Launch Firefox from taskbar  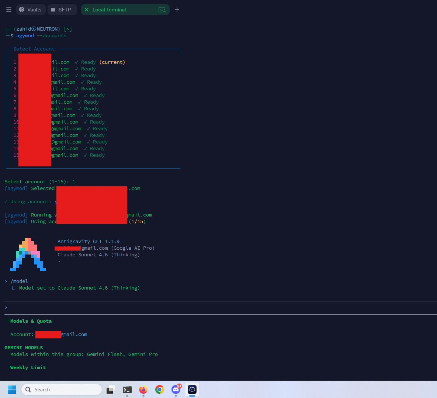(143, 390)
